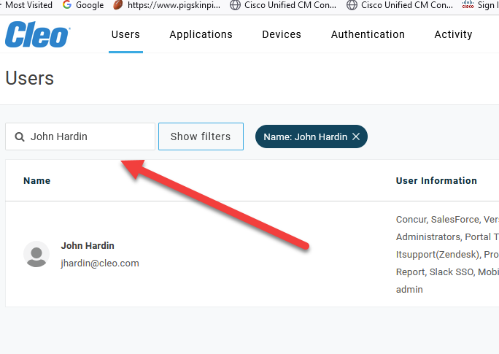Click the 'Itsupport(Zendesk)' text line
This screenshot has width=499, height=354.
(x=447, y=254)
